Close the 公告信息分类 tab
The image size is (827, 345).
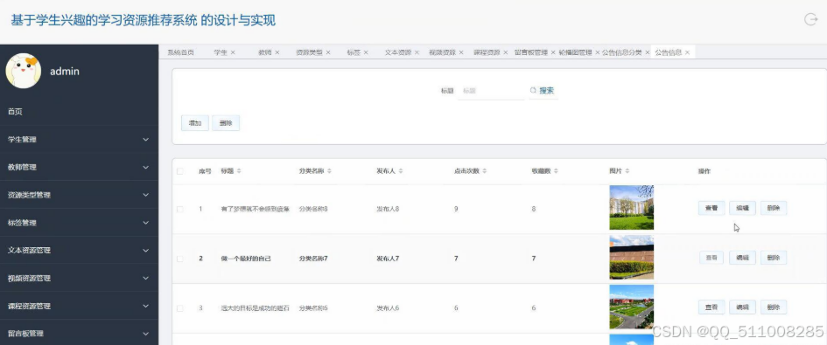coord(647,52)
